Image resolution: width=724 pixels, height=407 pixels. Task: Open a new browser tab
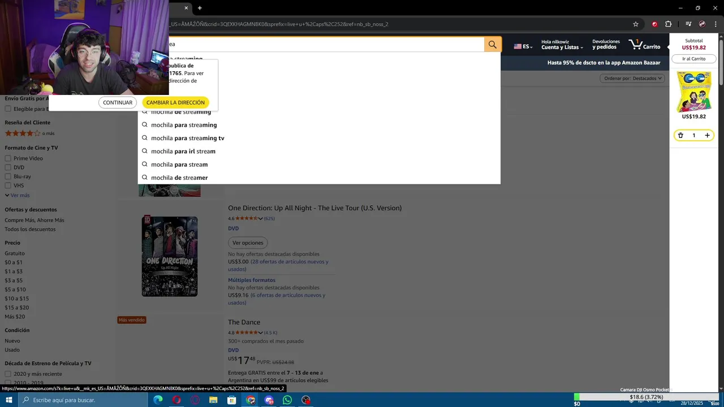200,8
